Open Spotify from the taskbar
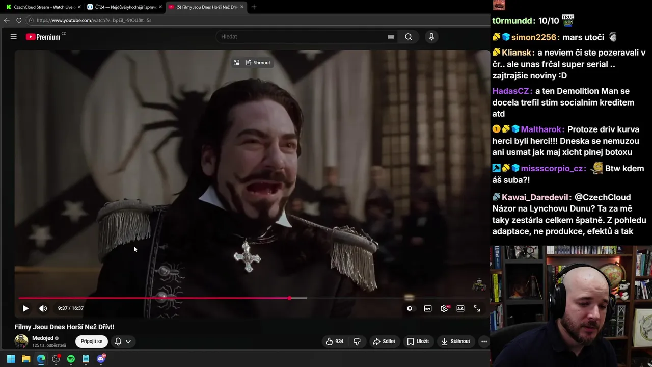 click(71, 359)
